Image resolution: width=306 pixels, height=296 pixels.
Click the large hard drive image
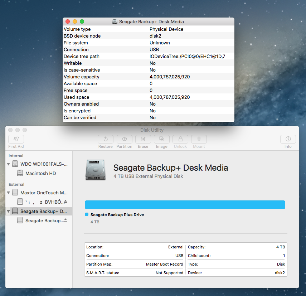tap(96, 170)
